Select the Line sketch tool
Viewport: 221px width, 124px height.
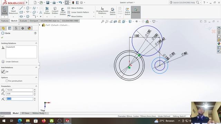click(x=21, y=8)
